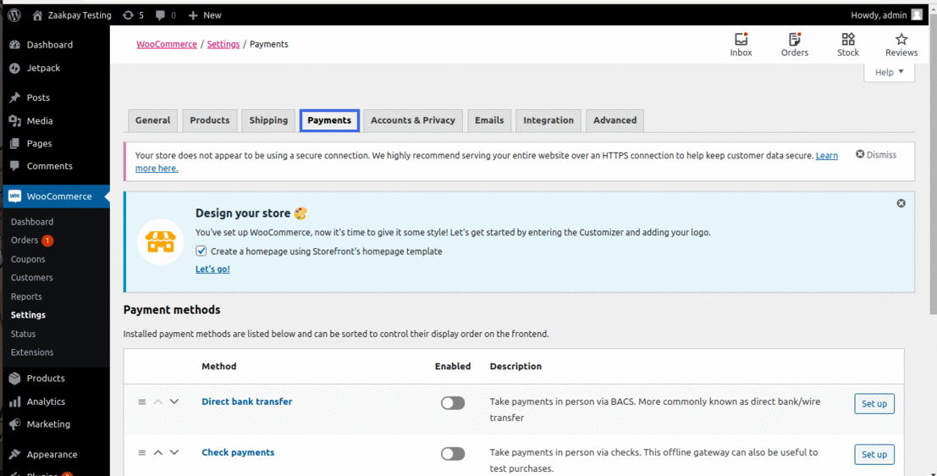Open Zaakpay Testing site home link
The width and height of the screenshot is (937, 476).
pyautogui.click(x=72, y=15)
